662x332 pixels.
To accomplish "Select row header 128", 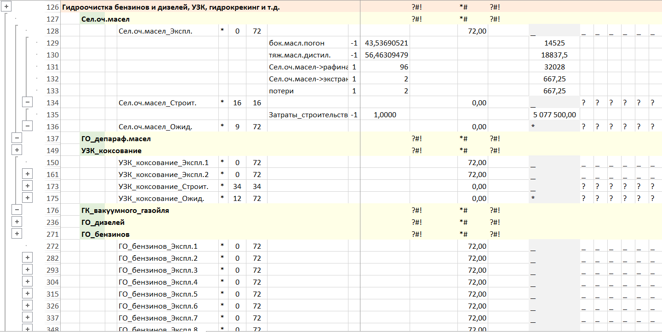I will pyautogui.click(x=53, y=31).
